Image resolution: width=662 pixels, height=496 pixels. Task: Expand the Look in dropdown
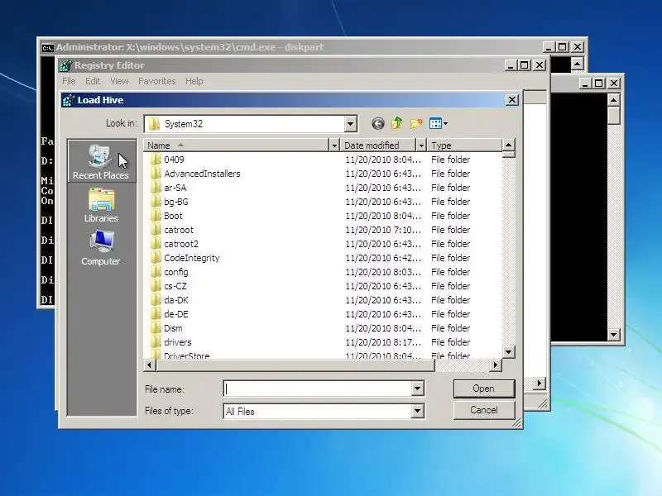350,124
